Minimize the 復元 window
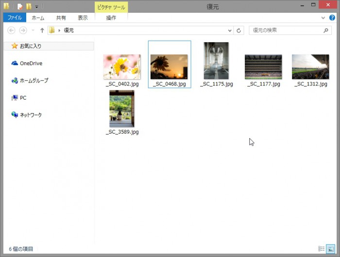This screenshot has height=257, width=340. [302, 5]
